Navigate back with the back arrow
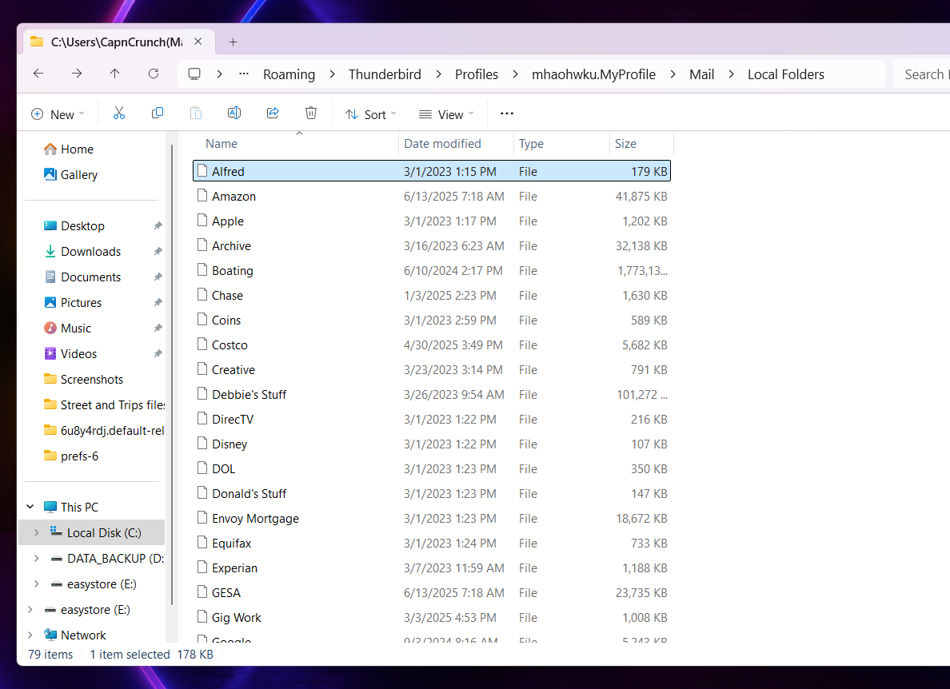Image resolution: width=950 pixels, height=689 pixels. point(38,74)
